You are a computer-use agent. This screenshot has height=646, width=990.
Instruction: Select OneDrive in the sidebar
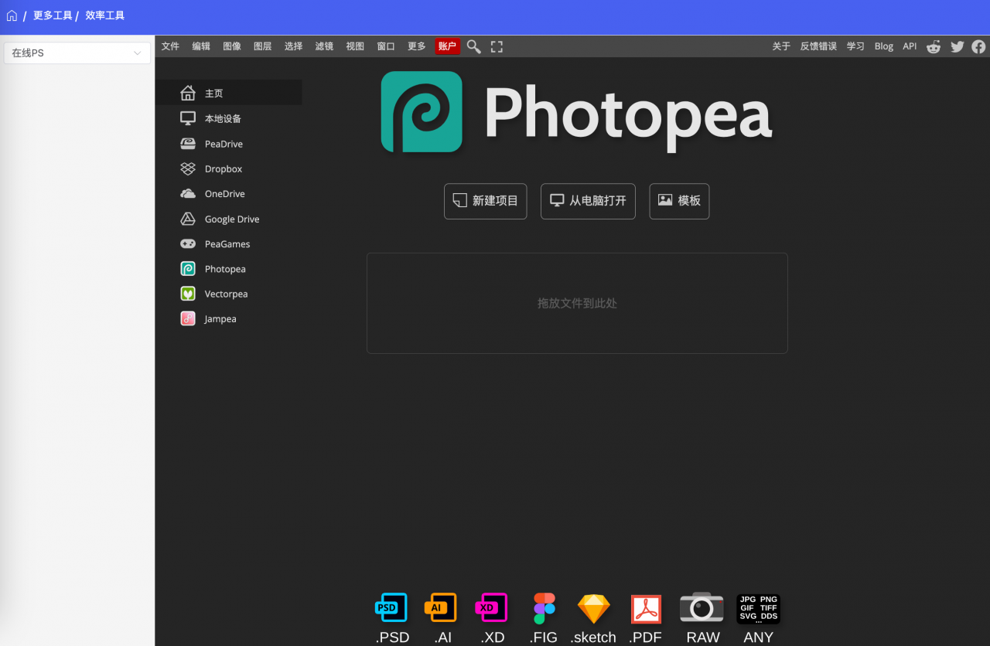pos(229,194)
